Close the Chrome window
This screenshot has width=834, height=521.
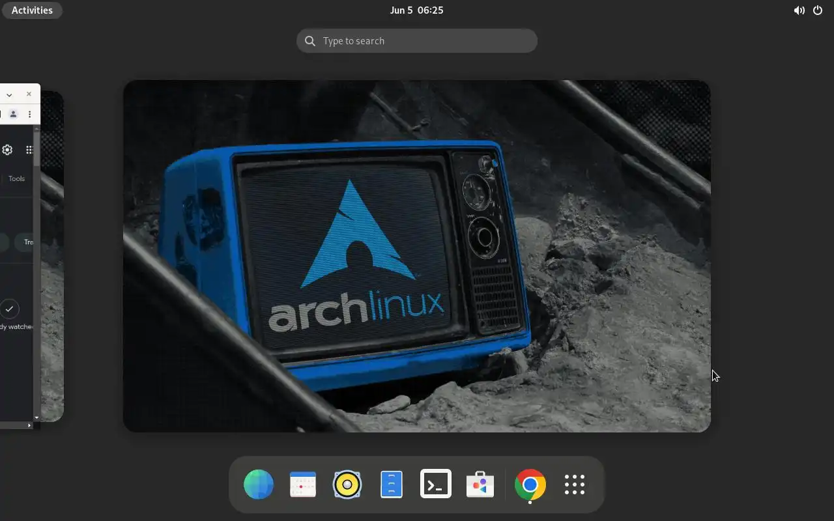pyautogui.click(x=29, y=94)
